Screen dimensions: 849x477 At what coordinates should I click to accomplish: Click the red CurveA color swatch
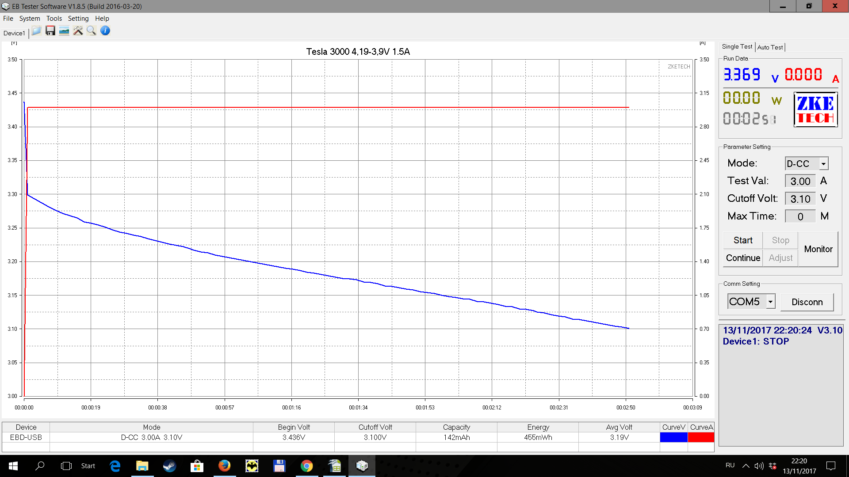click(x=701, y=437)
